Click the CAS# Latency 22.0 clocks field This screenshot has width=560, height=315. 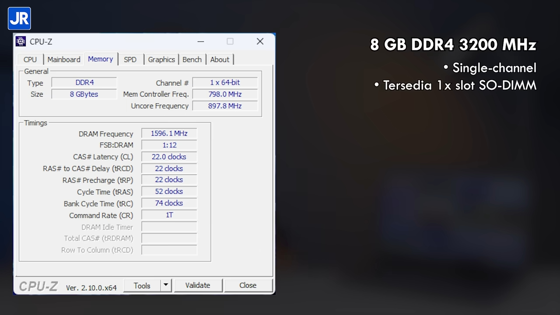tap(169, 157)
